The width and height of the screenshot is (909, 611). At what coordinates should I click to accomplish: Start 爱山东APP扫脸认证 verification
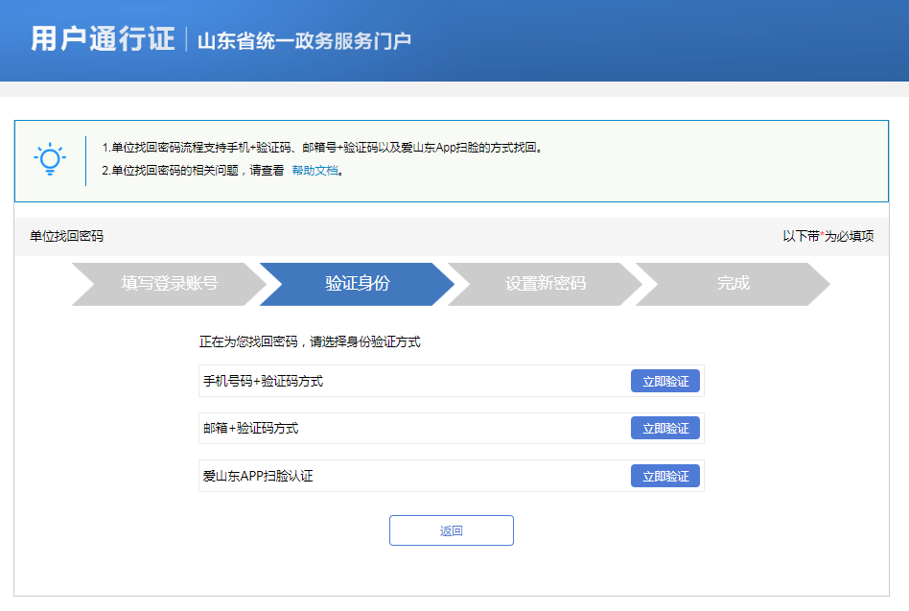coord(665,475)
